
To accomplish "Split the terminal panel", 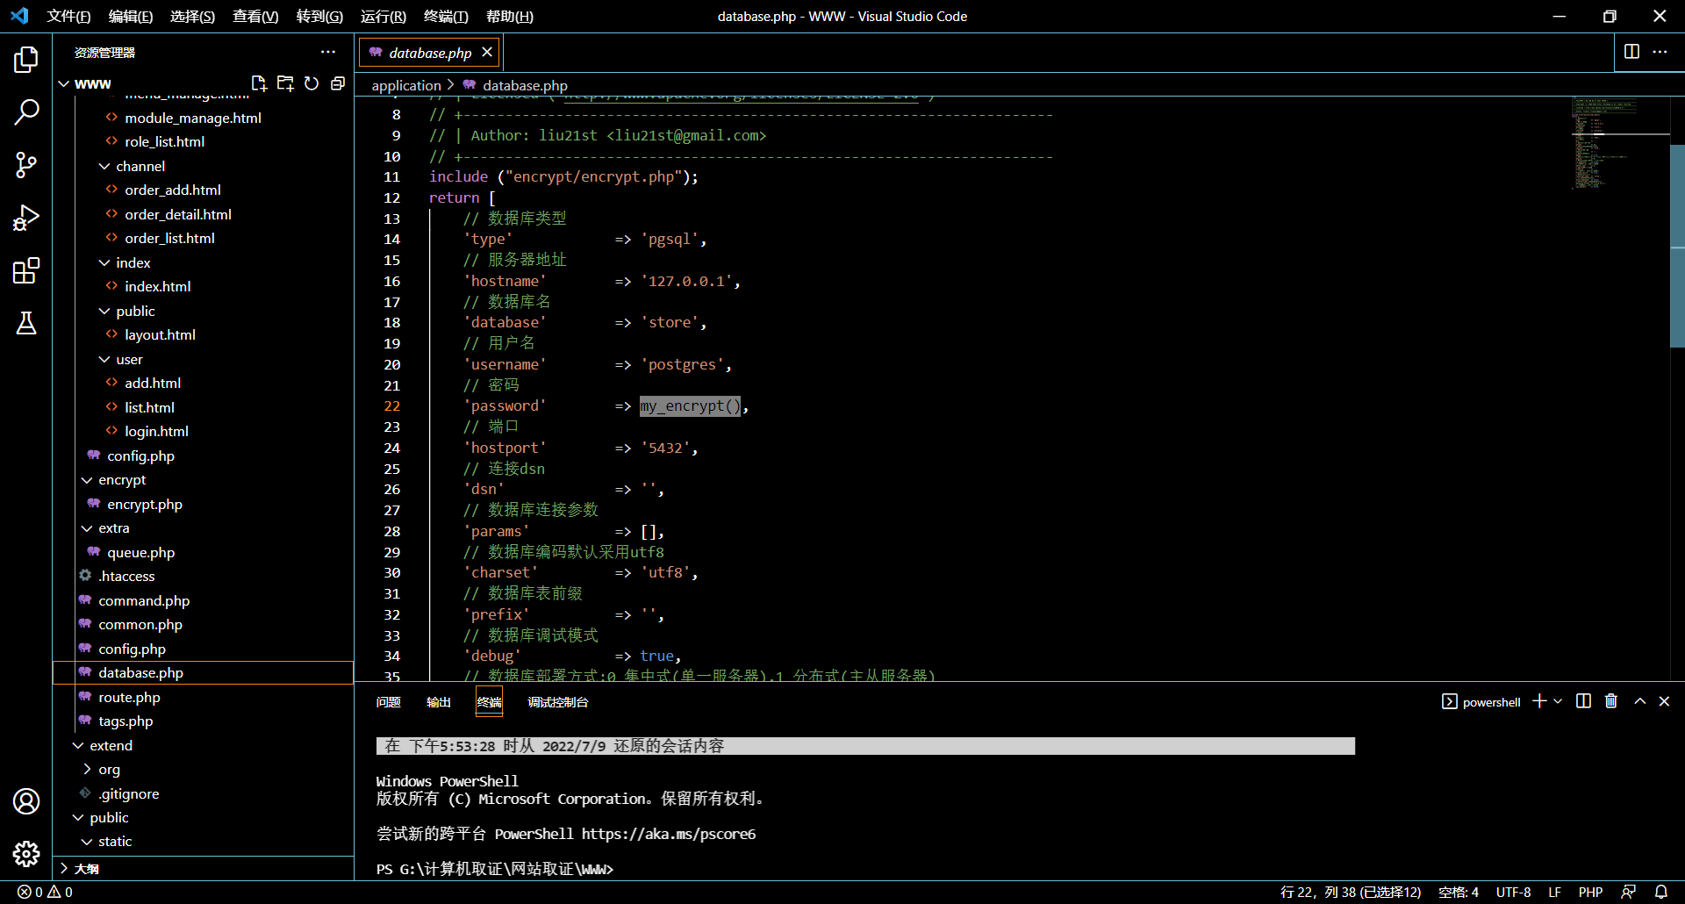I will (1583, 701).
